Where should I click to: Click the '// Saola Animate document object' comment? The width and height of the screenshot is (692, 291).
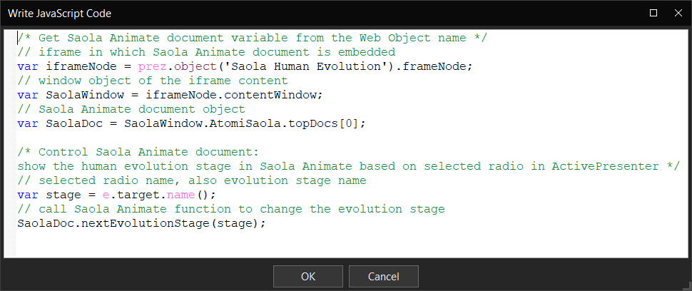pos(131,109)
